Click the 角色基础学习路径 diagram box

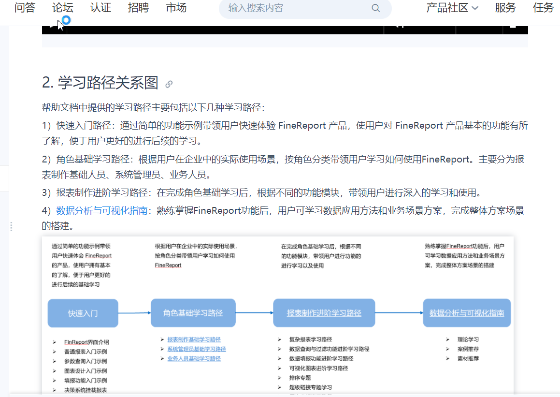tap(193, 313)
